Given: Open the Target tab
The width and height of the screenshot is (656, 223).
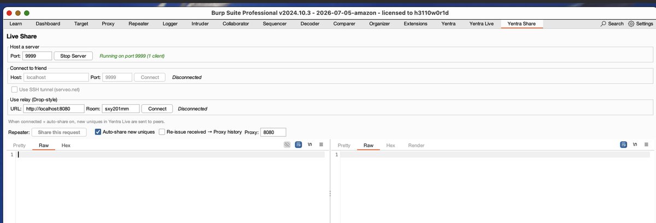Looking at the screenshot, I should pos(81,23).
